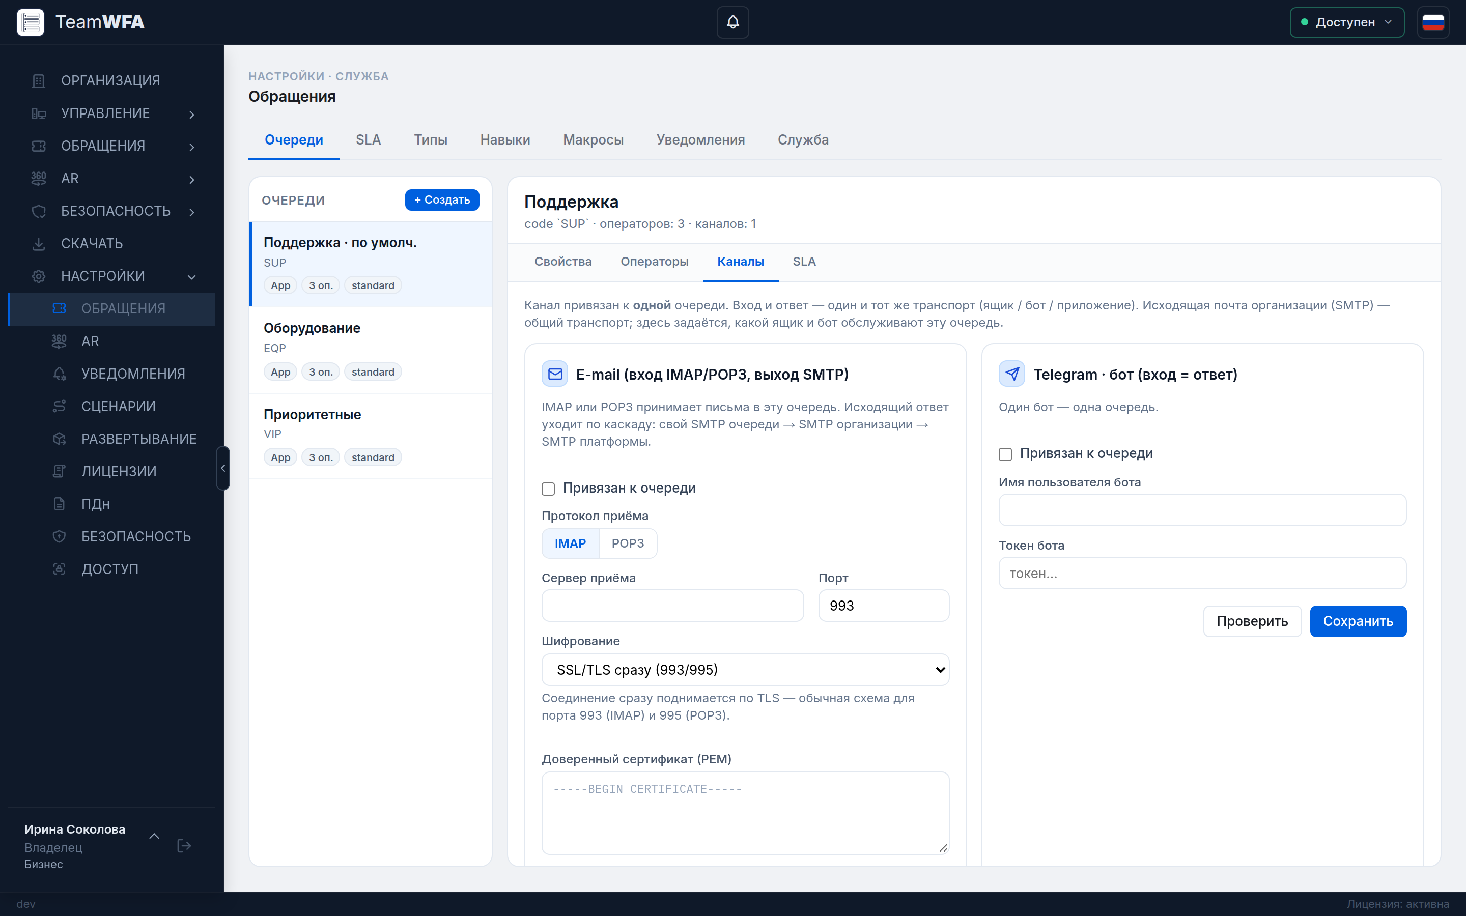Click the Сценарии icon in sidebar

tap(60, 407)
